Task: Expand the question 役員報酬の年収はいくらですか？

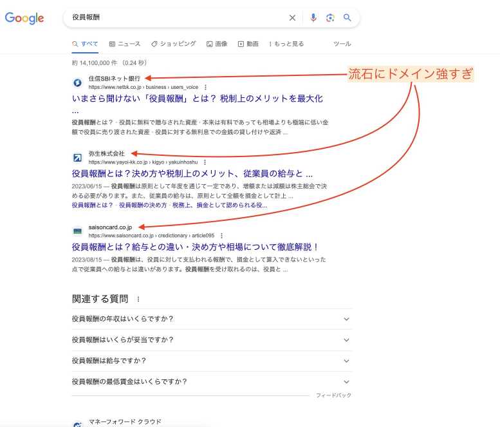Action: pos(212,319)
